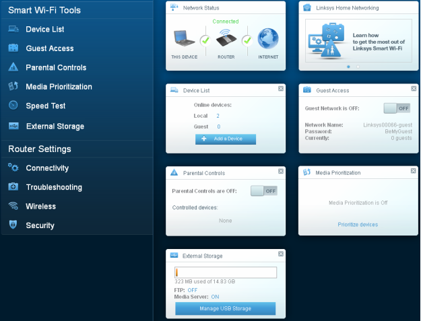Click the Media Prioritization widget header icon
This screenshot has height=321, width=421.
coord(306,172)
